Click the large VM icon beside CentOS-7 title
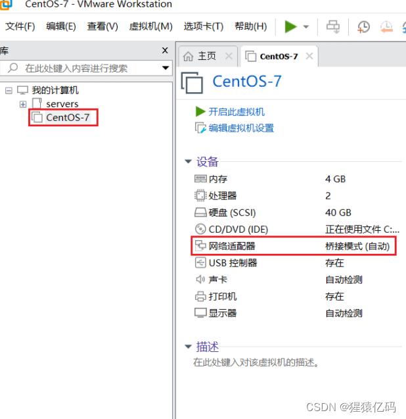This screenshot has width=406, height=419. click(192, 83)
